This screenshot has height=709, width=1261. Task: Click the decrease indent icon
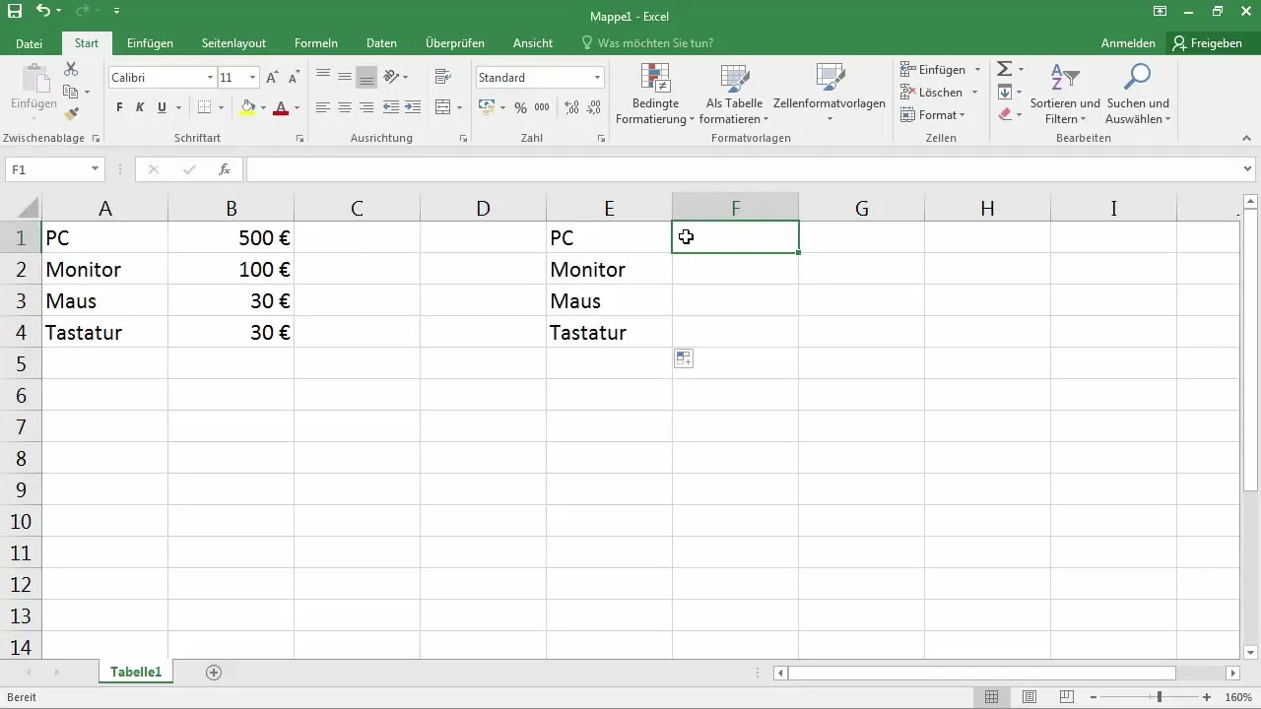click(390, 107)
